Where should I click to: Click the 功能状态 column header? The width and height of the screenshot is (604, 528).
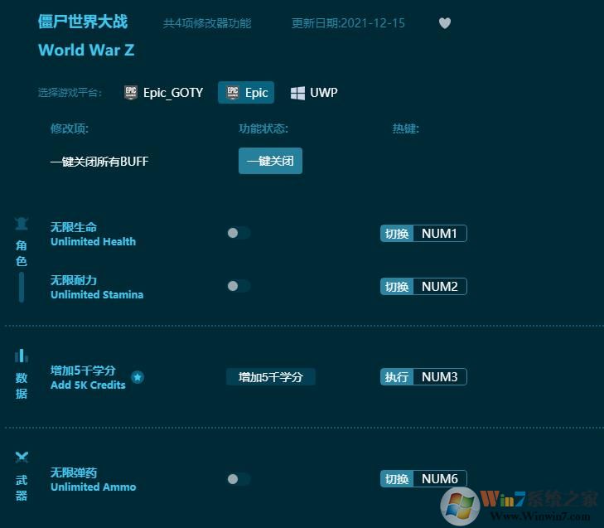pyautogui.click(x=263, y=128)
